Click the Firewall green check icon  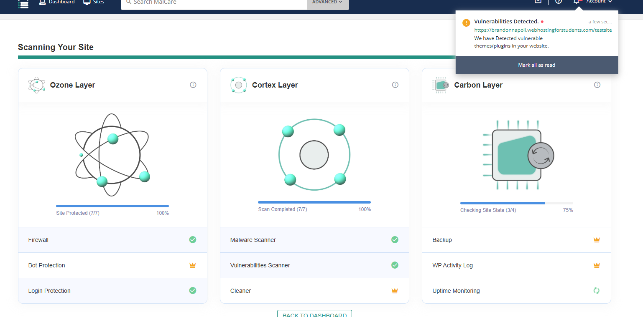pyautogui.click(x=193, y=239)
